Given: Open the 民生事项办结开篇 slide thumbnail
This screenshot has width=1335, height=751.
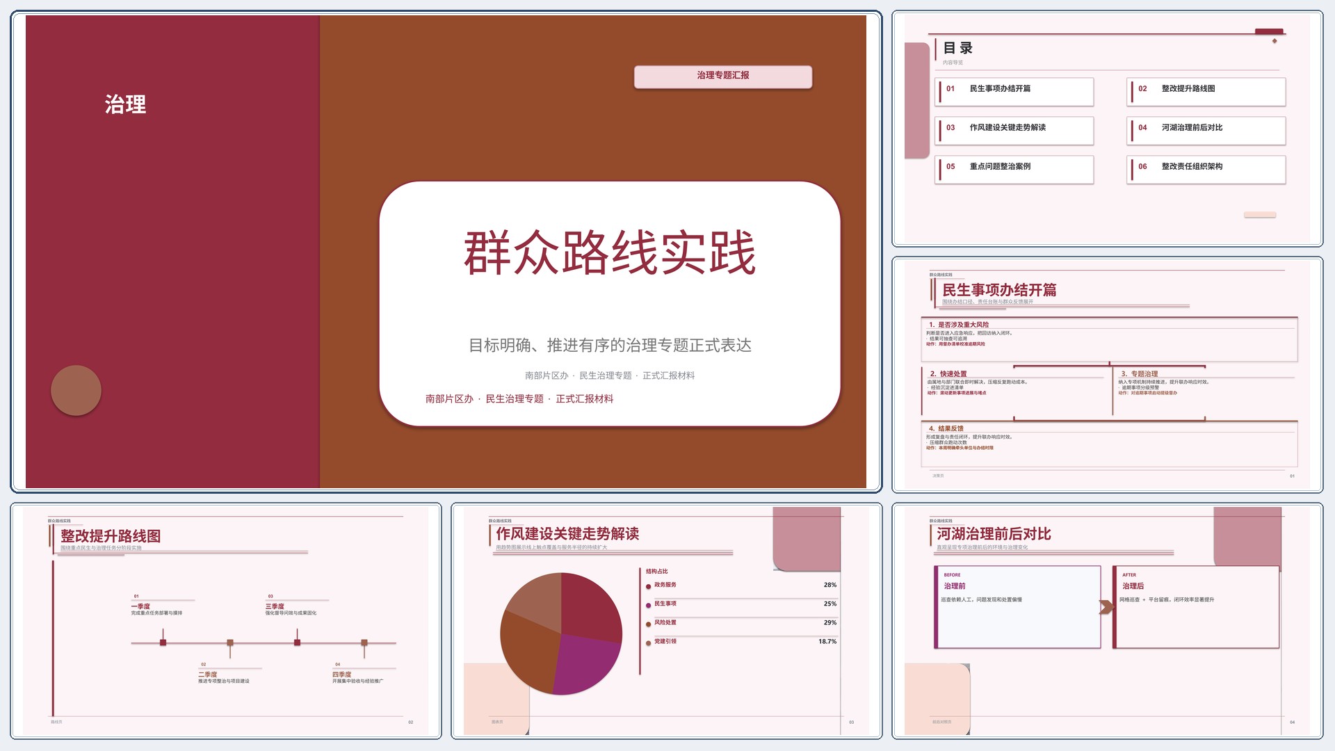Looking at the screenshot, I should 1107,375.
